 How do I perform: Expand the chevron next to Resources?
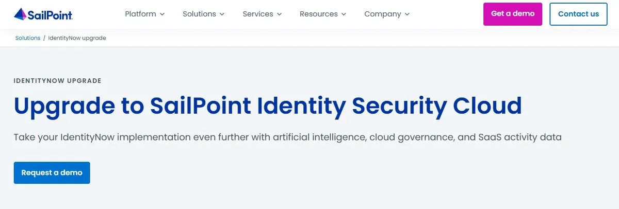344,14
